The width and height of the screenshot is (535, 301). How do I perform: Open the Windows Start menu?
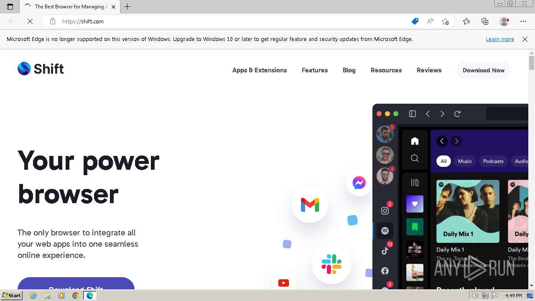tap(11, 296)
